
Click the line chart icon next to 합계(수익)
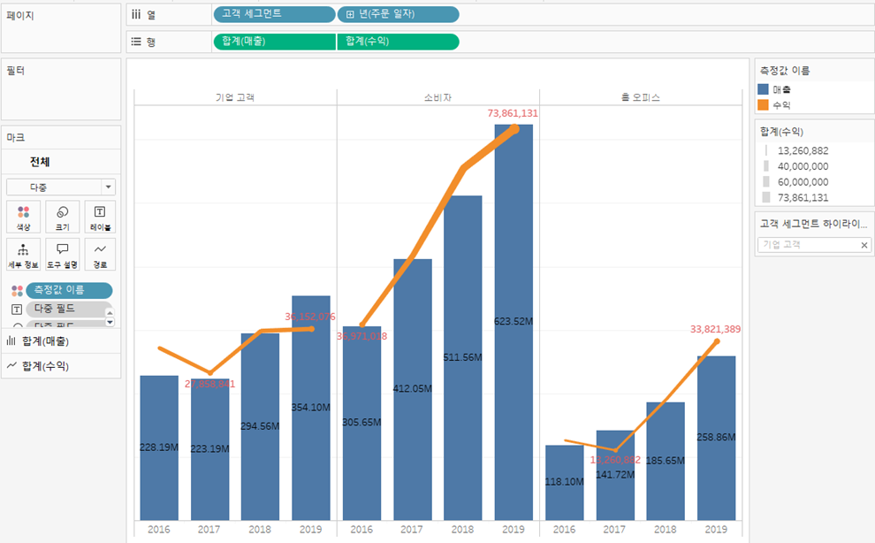pos(11,365)
